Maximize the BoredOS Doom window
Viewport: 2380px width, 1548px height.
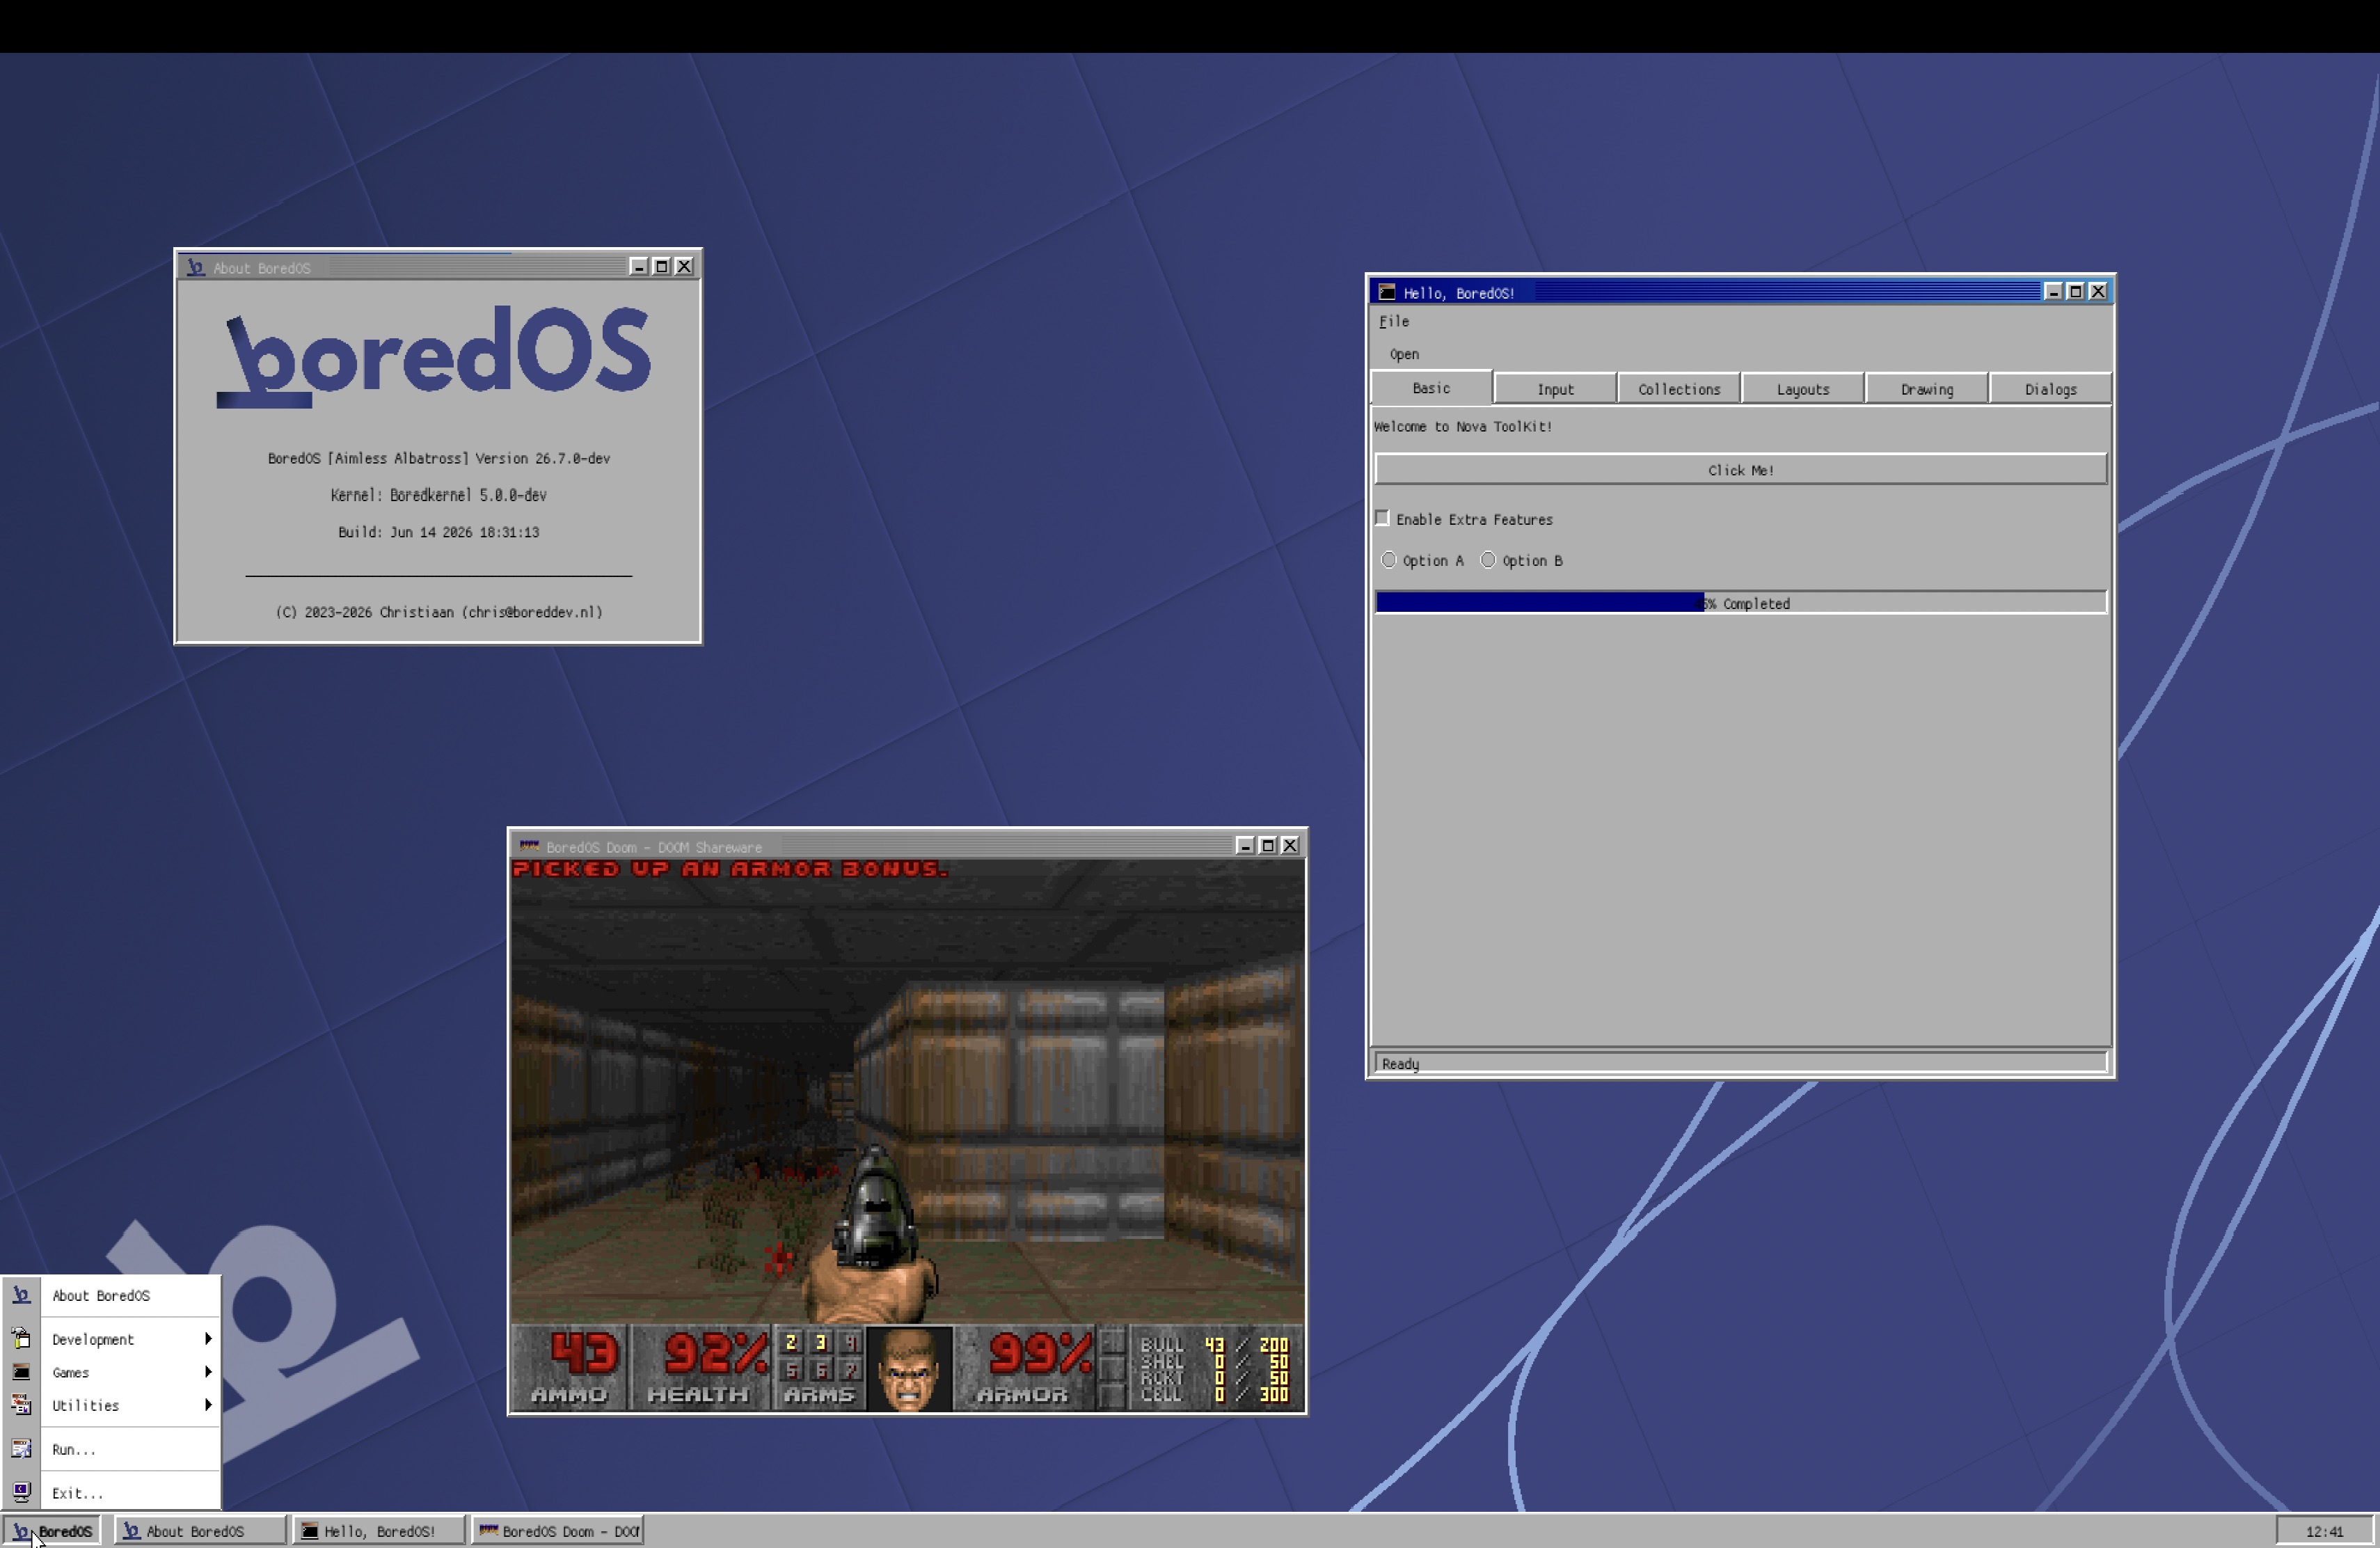pos(1267,845)
